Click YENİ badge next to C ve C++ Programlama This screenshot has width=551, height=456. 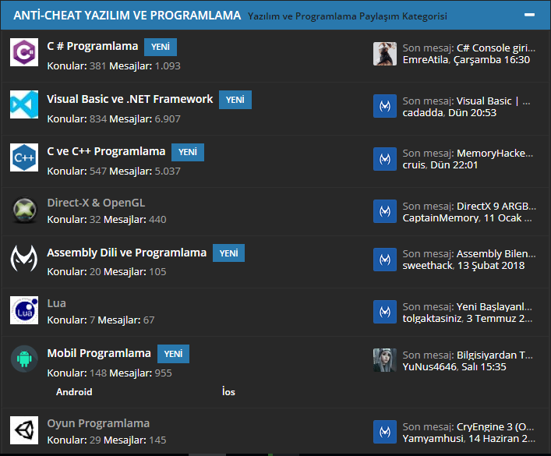[x=188, y=152]
